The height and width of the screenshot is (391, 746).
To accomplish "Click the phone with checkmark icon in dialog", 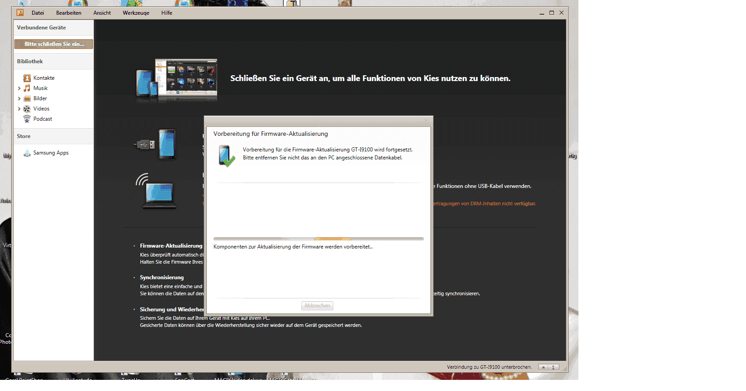I will tap(226, 156).
